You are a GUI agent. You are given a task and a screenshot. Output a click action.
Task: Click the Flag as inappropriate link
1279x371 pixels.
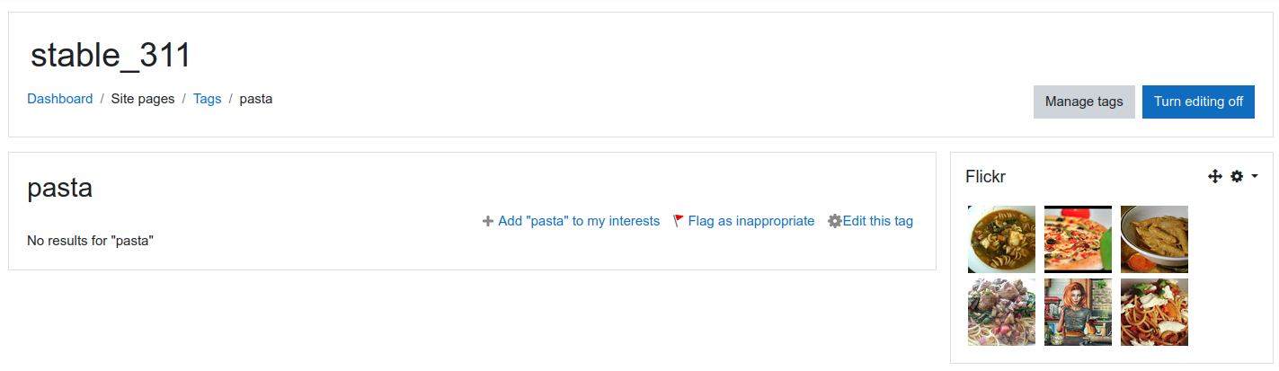pos(751,221)
